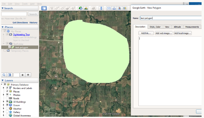Toggle the sidebar panel icon in toolbar
The image size is (204, 118).
[x=44, y=8]
